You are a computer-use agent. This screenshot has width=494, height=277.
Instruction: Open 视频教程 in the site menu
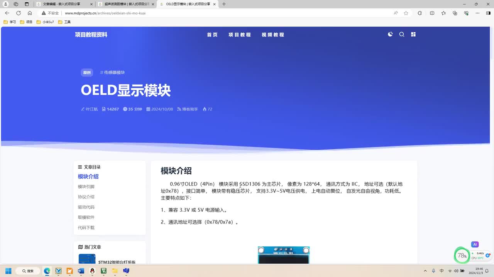click(x=273, y=35)
